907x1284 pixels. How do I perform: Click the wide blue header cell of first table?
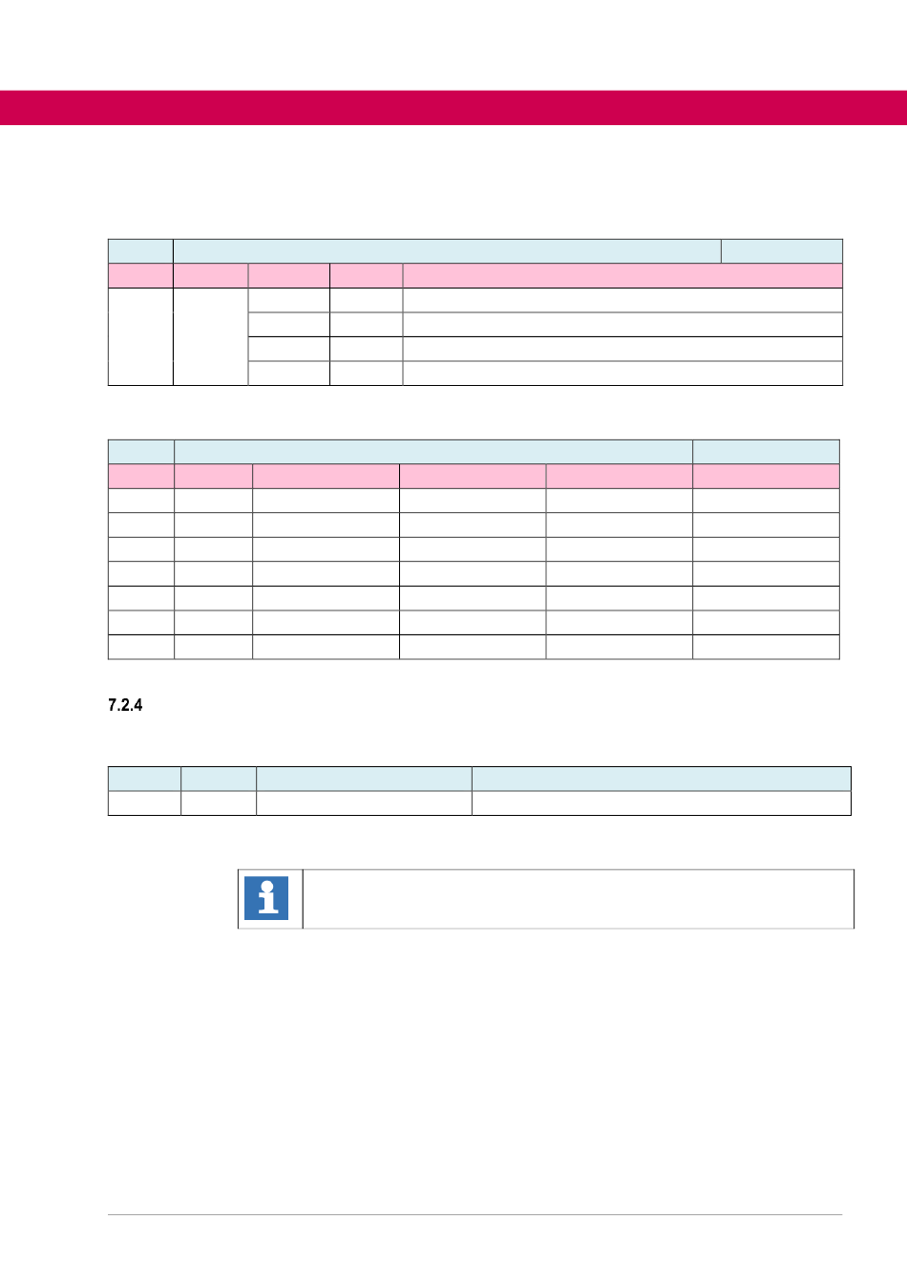[446, 251]
